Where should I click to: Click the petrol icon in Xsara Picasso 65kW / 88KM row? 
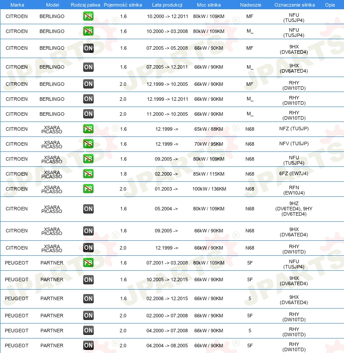click(88, 129)
